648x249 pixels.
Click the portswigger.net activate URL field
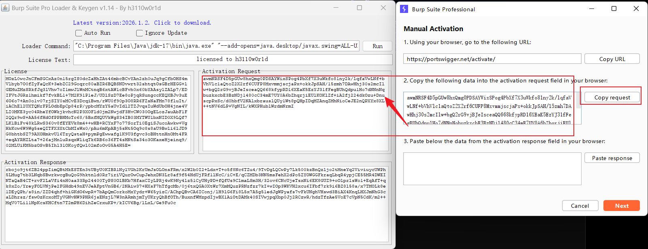(492, 59)
